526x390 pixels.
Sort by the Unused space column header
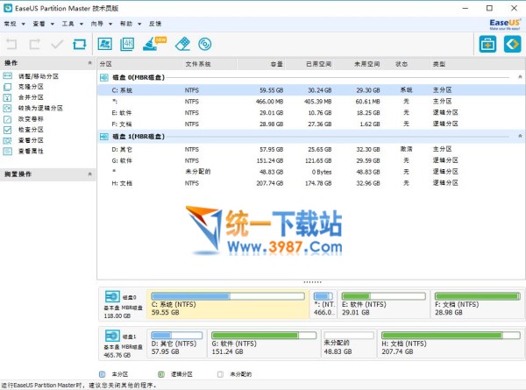tap(358, 64)
